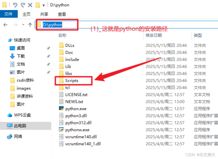Viewport: 218px width, 159px height.
Task: Select the Scripts folder name
Action: (x=72, y=81)
